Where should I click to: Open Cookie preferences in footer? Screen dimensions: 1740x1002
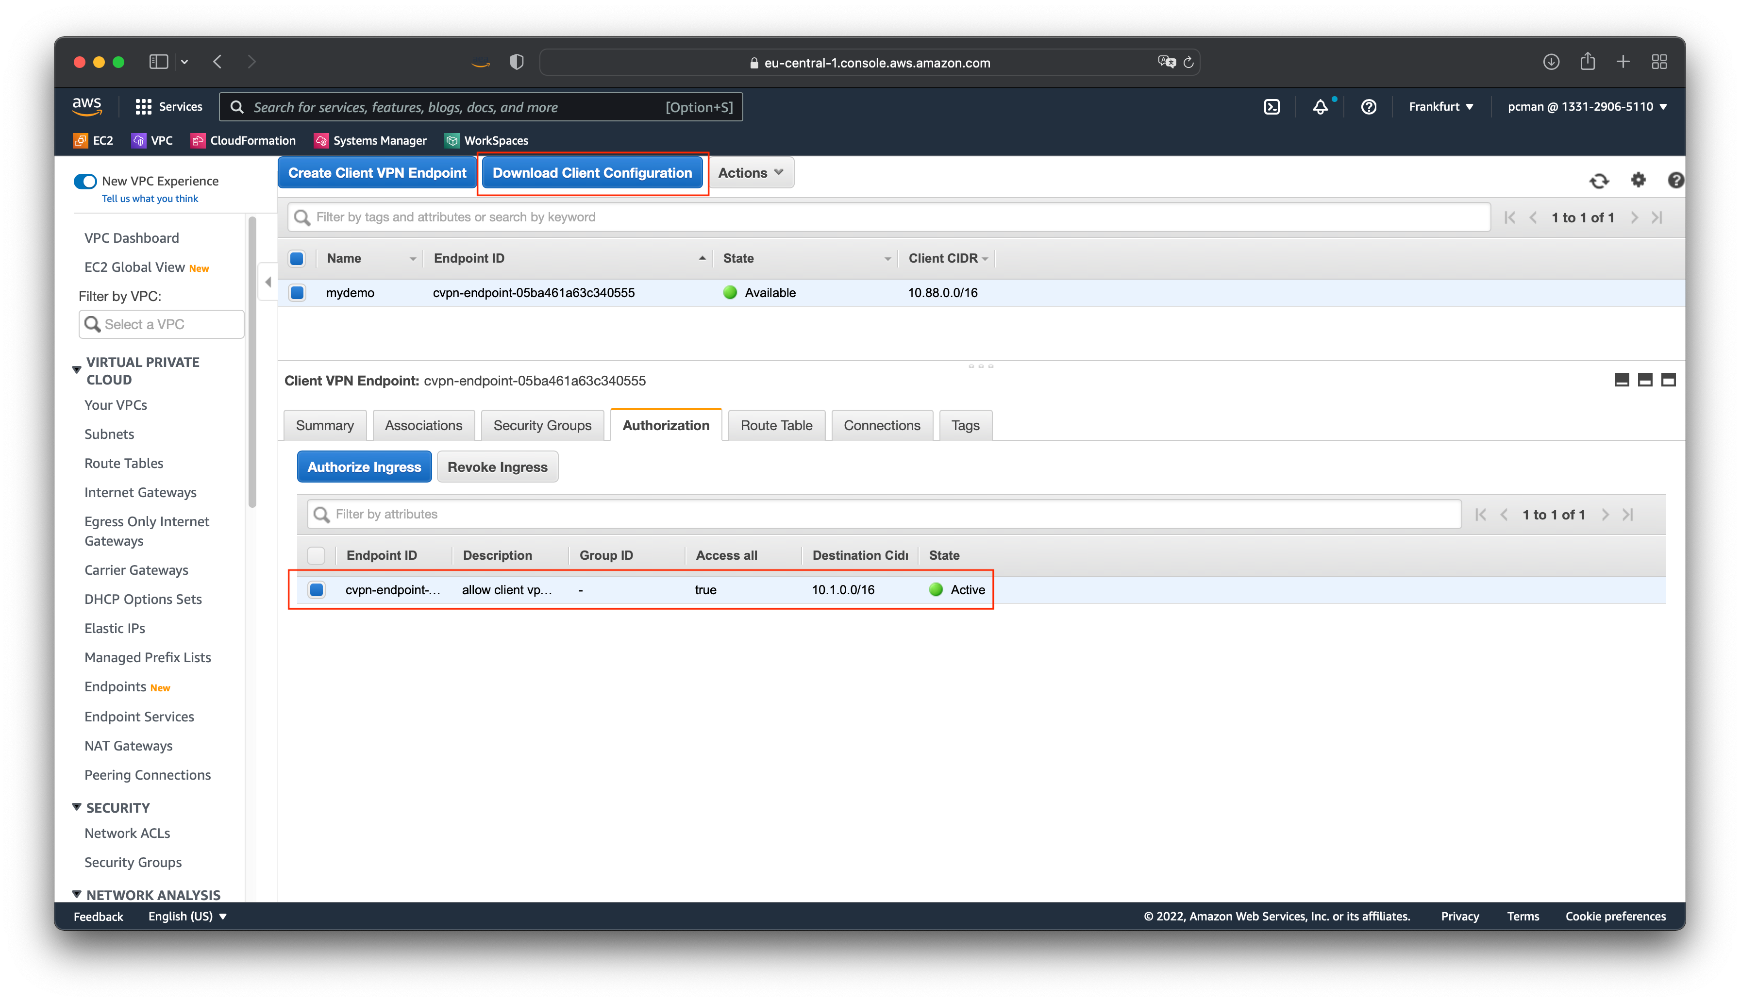pos(1615,916)
